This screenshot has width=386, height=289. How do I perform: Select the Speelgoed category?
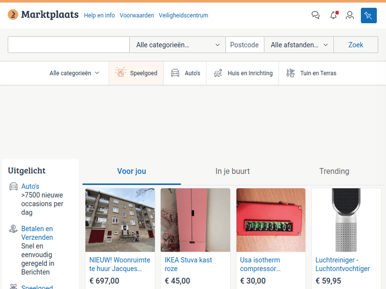[136, 73]
